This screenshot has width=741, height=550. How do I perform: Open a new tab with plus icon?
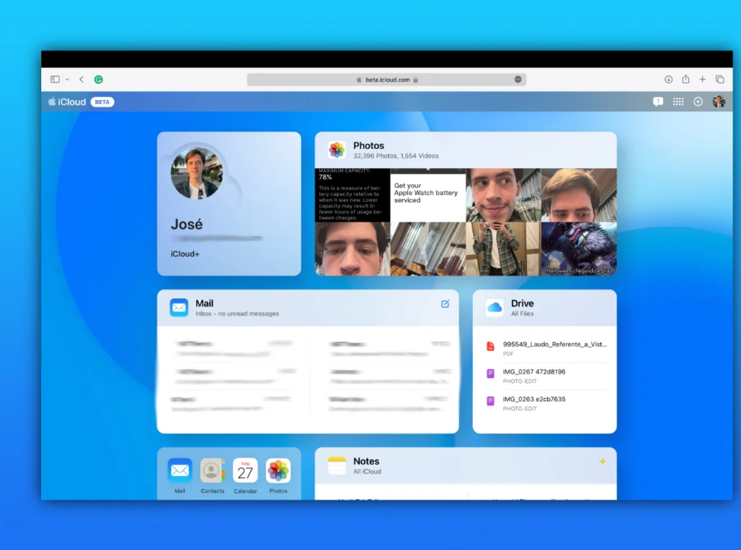tap(702, 79)
